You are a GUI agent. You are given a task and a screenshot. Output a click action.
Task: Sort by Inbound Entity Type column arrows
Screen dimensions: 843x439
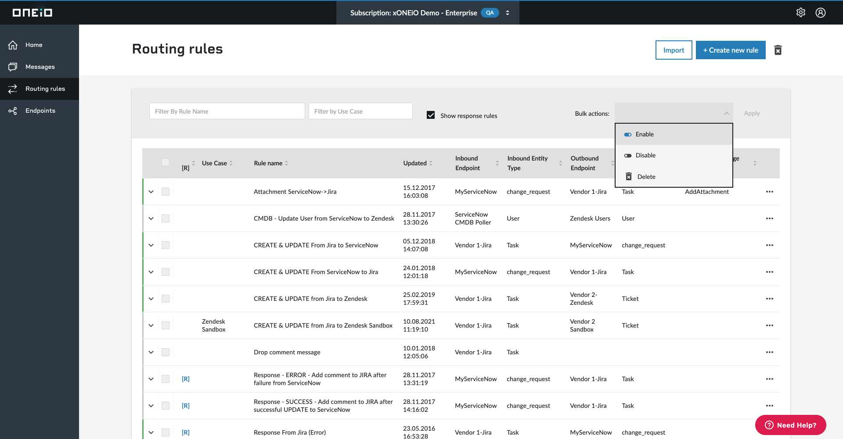561,163
